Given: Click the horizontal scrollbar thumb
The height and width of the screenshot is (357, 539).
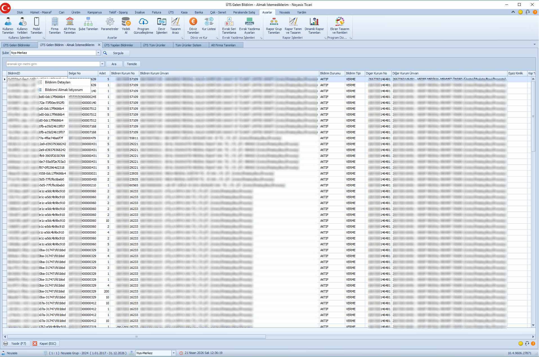Looking at the screenshot, I should pyautogui.click(x=136, y=337).
